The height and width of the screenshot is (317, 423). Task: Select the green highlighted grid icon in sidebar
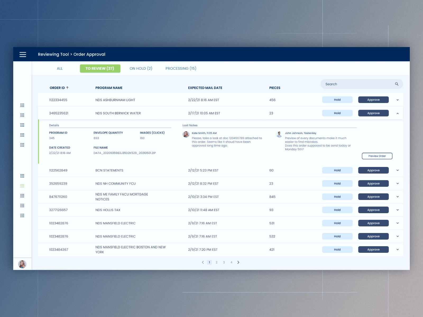click(x=22, y=186)
